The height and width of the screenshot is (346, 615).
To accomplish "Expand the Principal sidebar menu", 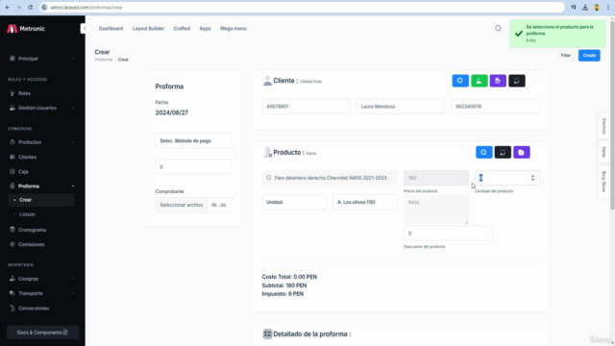I will click(x=41, y=59).
